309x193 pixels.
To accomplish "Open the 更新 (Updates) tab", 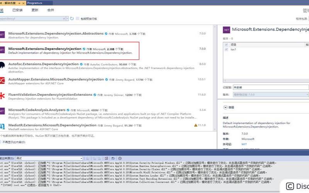I will point(35,10).
